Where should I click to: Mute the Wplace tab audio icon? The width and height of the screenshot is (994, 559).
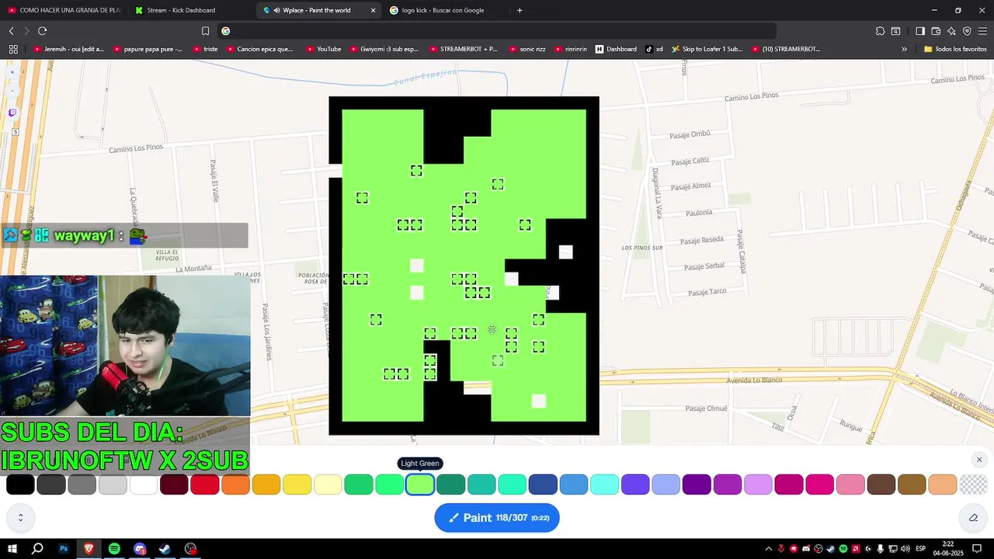[276, 10]
